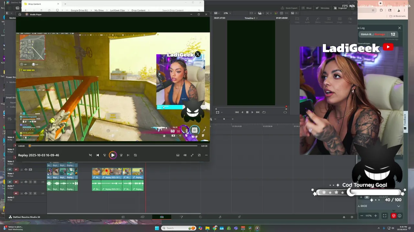The image size is (414, 232).
Task: Skip back 10 seconds in Media Player
Action: pyautogui.click(x=104, y=155)
